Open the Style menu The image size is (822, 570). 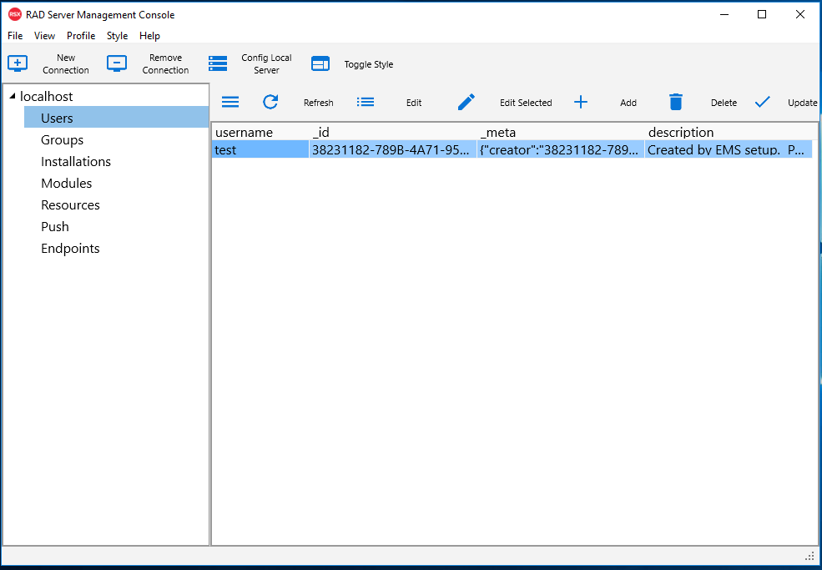[117, 36]
